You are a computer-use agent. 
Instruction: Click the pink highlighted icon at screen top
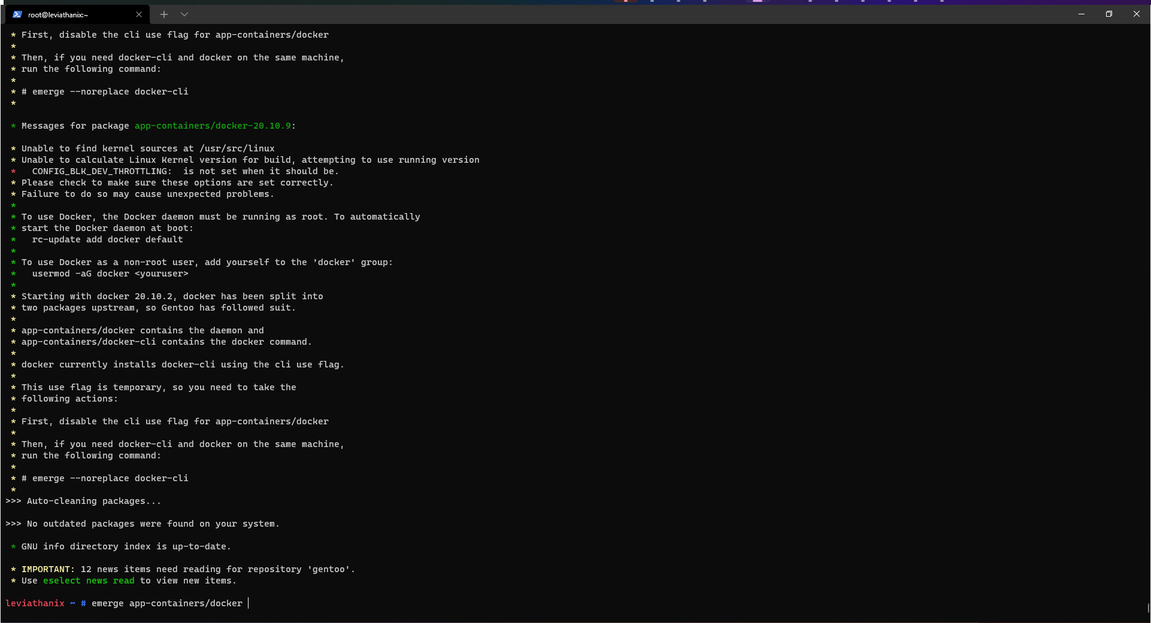757,2
